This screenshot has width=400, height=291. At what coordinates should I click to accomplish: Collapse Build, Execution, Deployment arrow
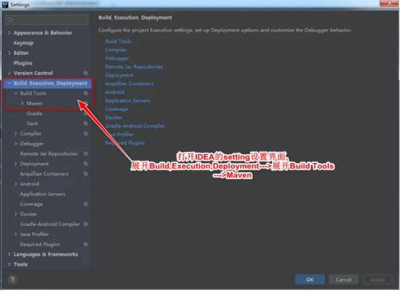click(x=9, y=83)
